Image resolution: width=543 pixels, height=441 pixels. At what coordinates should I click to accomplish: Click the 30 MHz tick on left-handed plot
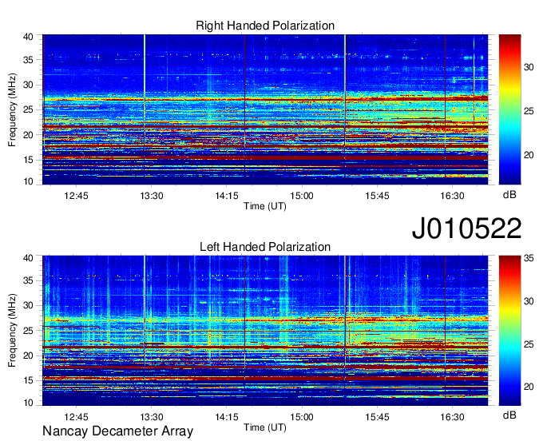click(28, 305)
